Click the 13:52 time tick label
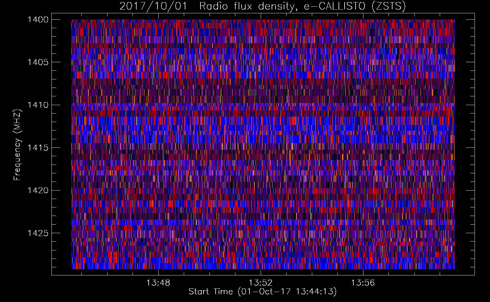This screenshot has width=490, height=302. 261,283
